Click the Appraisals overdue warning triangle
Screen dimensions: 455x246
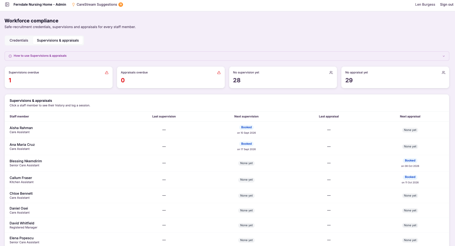pyautogui.click(x=219, y=73)
